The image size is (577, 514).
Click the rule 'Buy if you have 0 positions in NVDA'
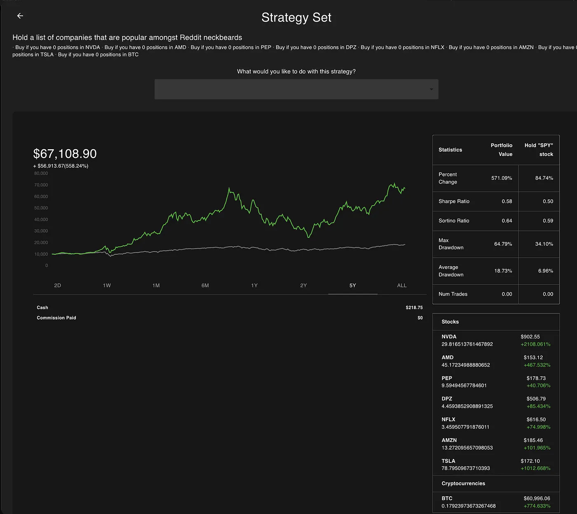pos(58,47)
